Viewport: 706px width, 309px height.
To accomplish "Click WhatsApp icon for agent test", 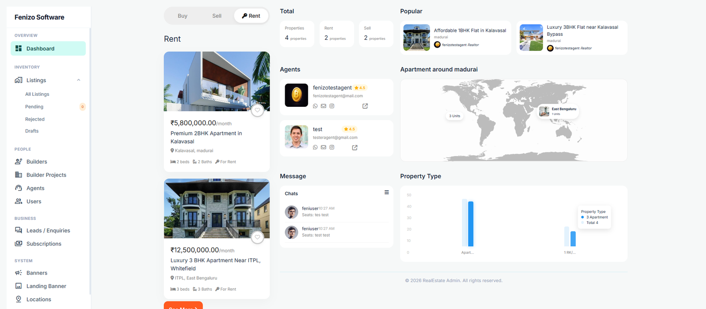I will [315, 147].
